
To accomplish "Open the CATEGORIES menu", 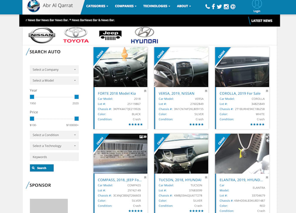I will pyautogui.click(x=97, y=6).
